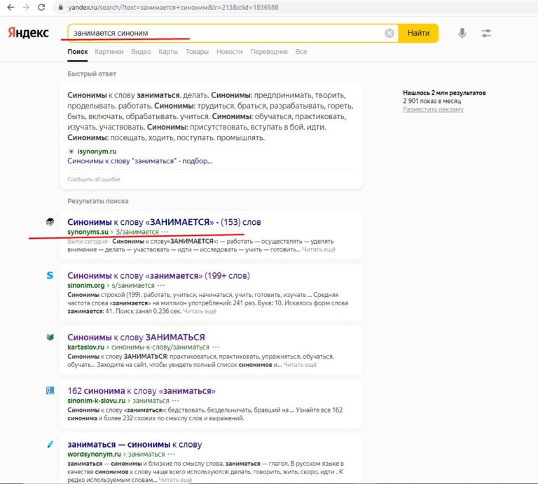Click the lock icon in address bar
The height and width of the screenshot is (484, 538).
[x=61, y=7]
